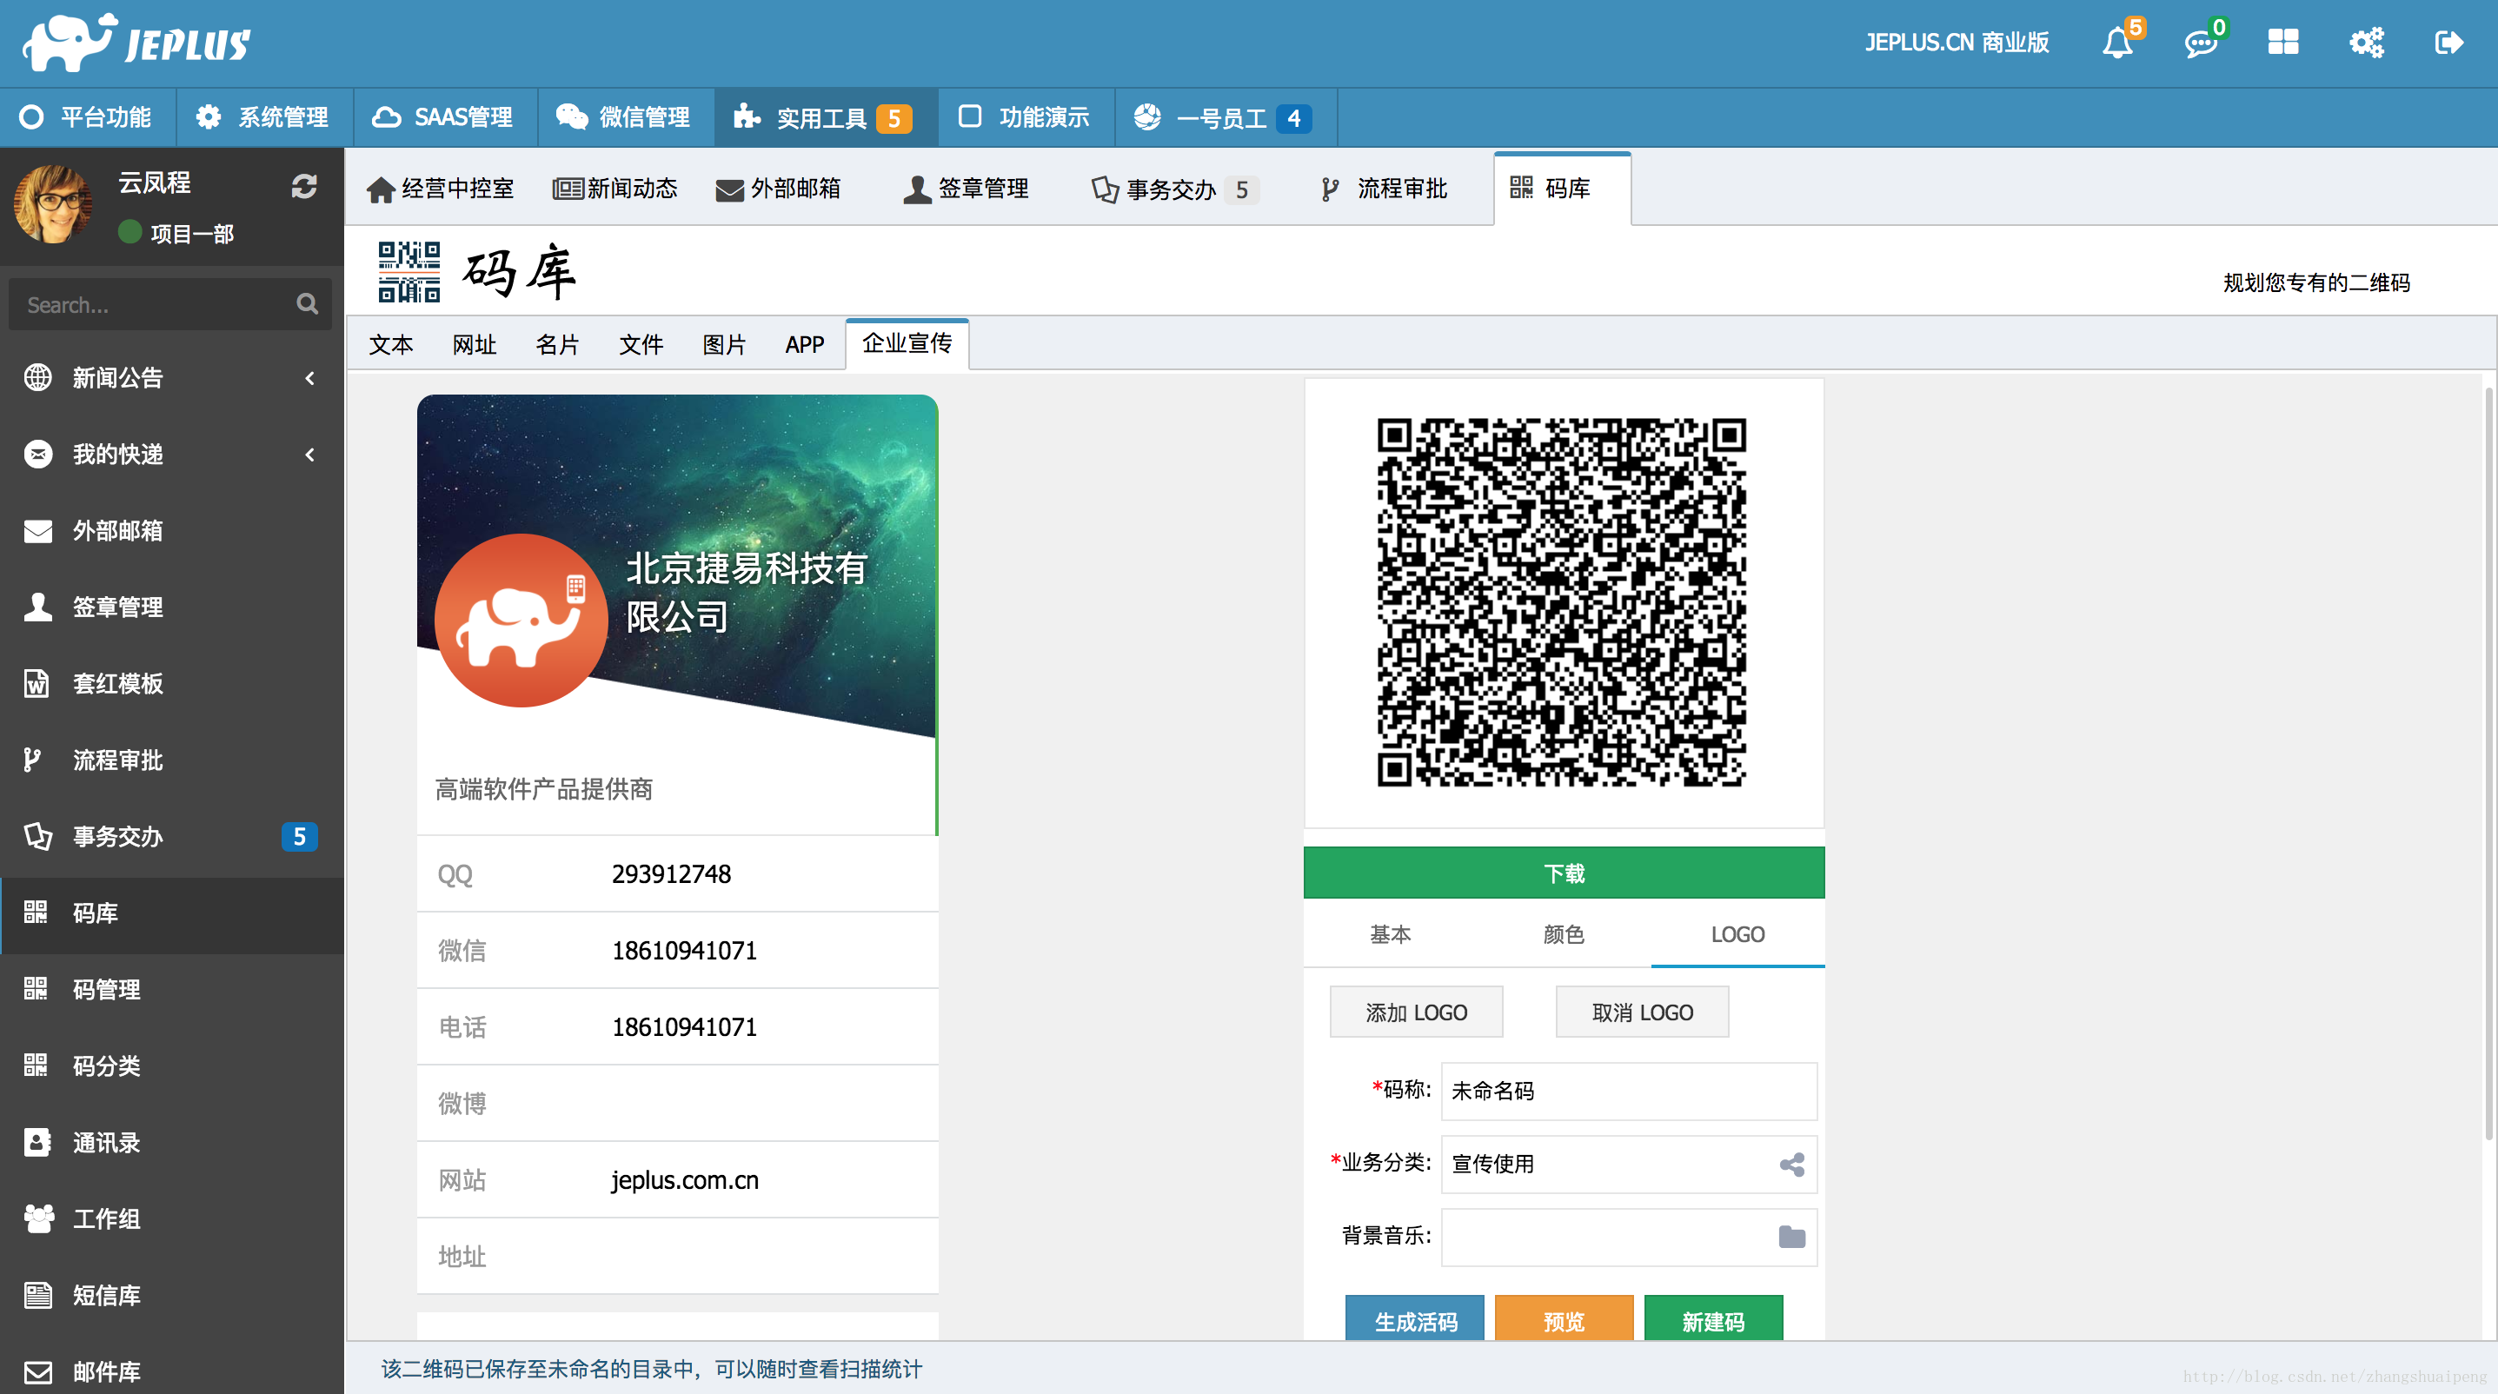
Task: Switch to 签章管理 page tab
Action: 967,189
